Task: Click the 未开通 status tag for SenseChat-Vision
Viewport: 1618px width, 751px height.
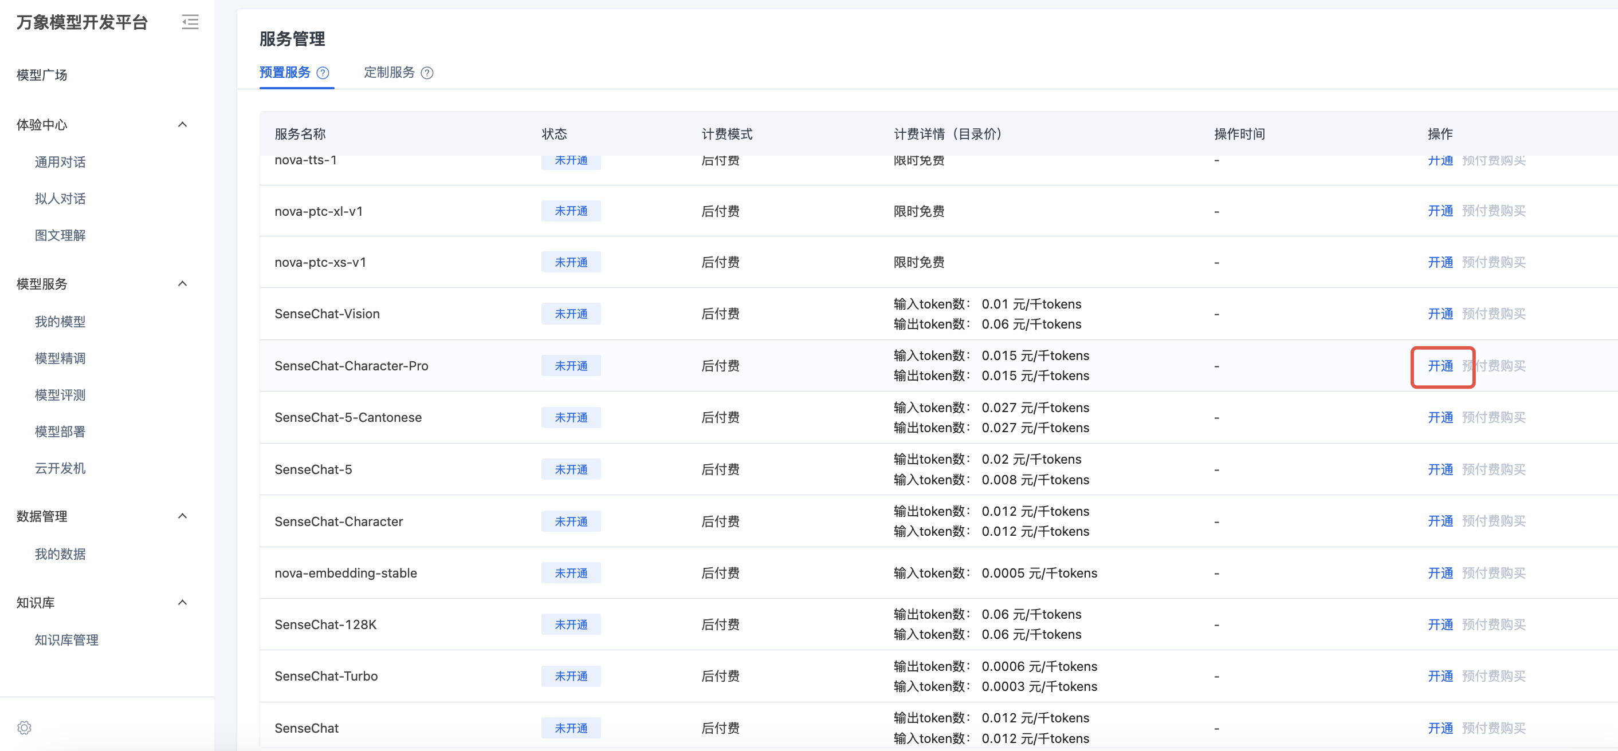Action: (x=571, y=314)
